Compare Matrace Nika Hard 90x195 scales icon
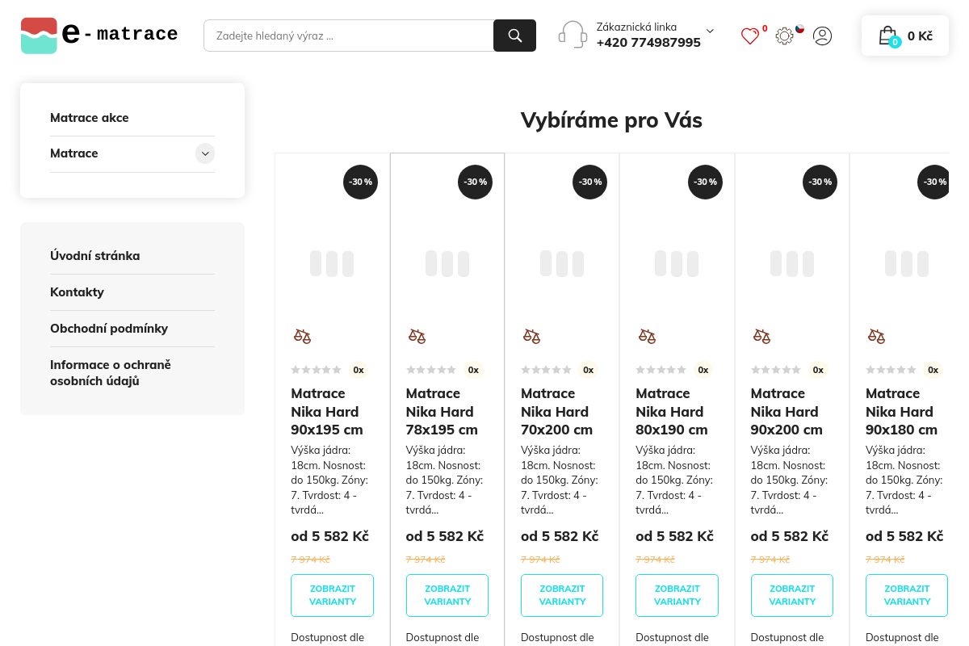The width and height of the screenshot is (969, 646). click(302, 336)
